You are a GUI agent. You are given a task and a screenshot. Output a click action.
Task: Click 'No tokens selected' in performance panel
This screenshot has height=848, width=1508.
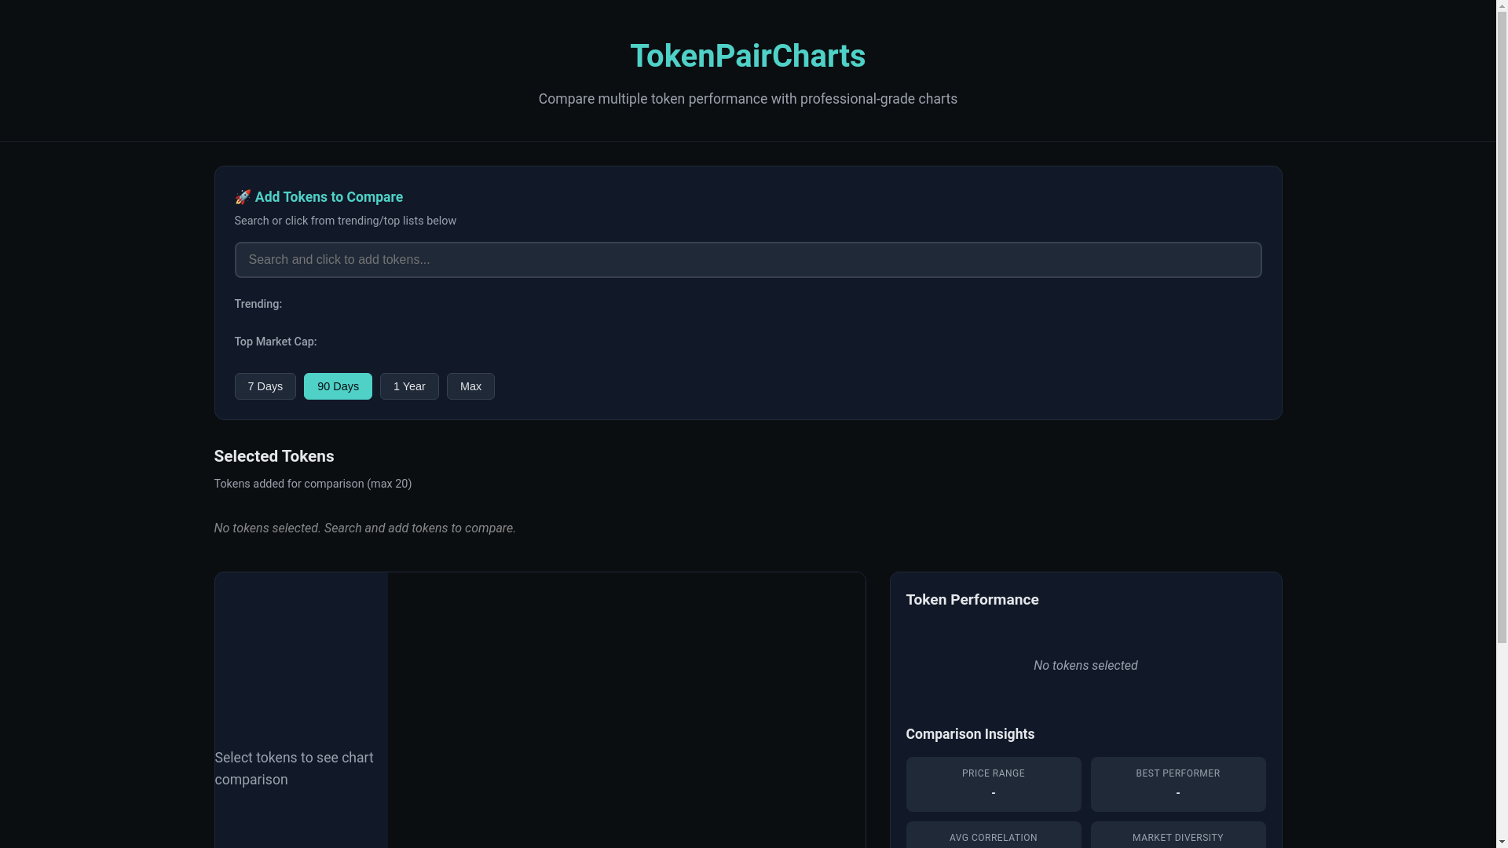coord(1085,666)
